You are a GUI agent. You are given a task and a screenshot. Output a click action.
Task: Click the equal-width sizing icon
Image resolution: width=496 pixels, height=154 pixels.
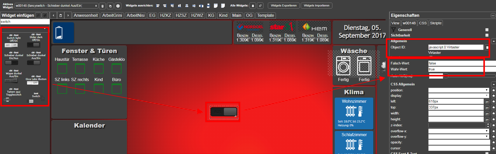(216, 6)
